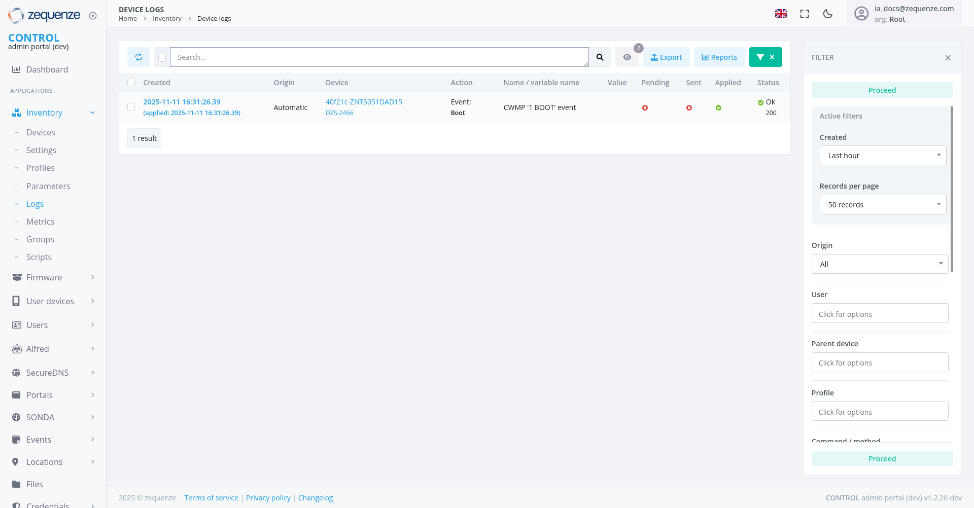
Task: Click the Parent device options field
Action: pyautogui.click(x=880, y=362)
